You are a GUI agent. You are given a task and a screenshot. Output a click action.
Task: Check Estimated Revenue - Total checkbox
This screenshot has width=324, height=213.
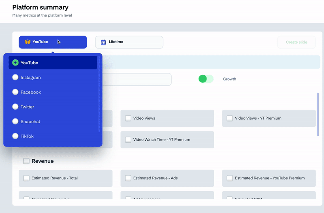(26, 178)
